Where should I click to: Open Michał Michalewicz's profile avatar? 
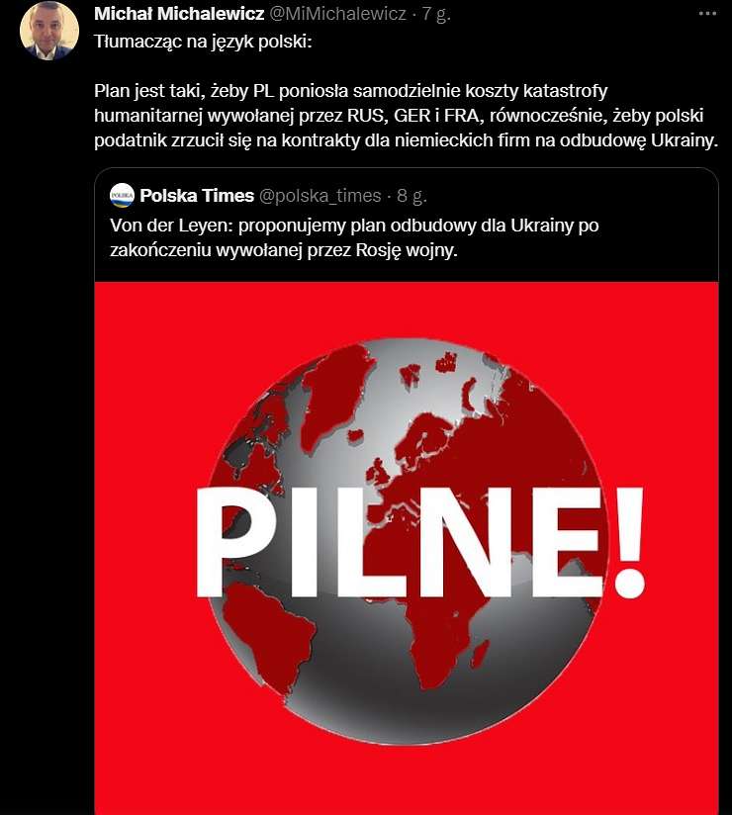[49, 31]
